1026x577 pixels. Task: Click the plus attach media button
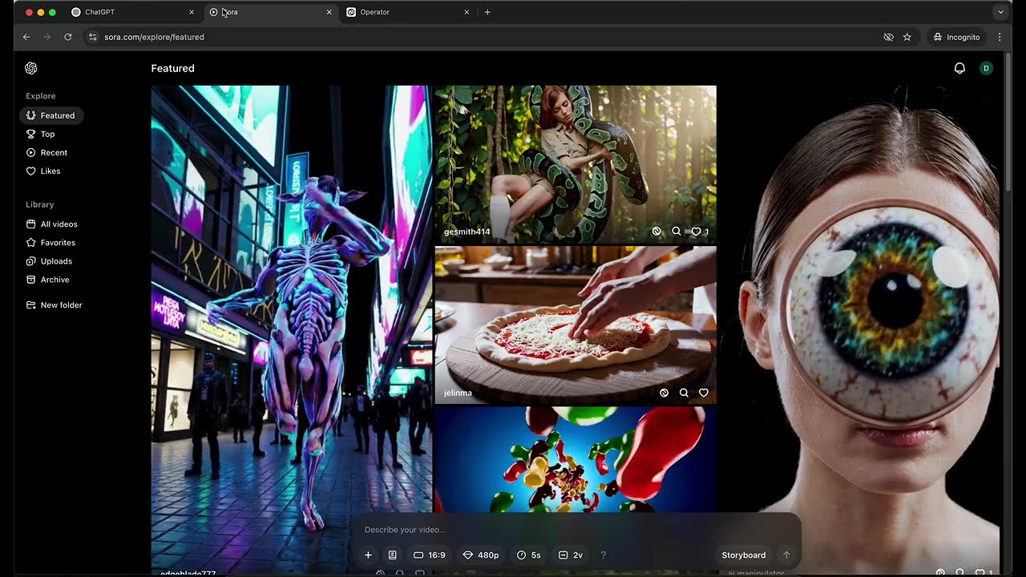coord(368,555)
